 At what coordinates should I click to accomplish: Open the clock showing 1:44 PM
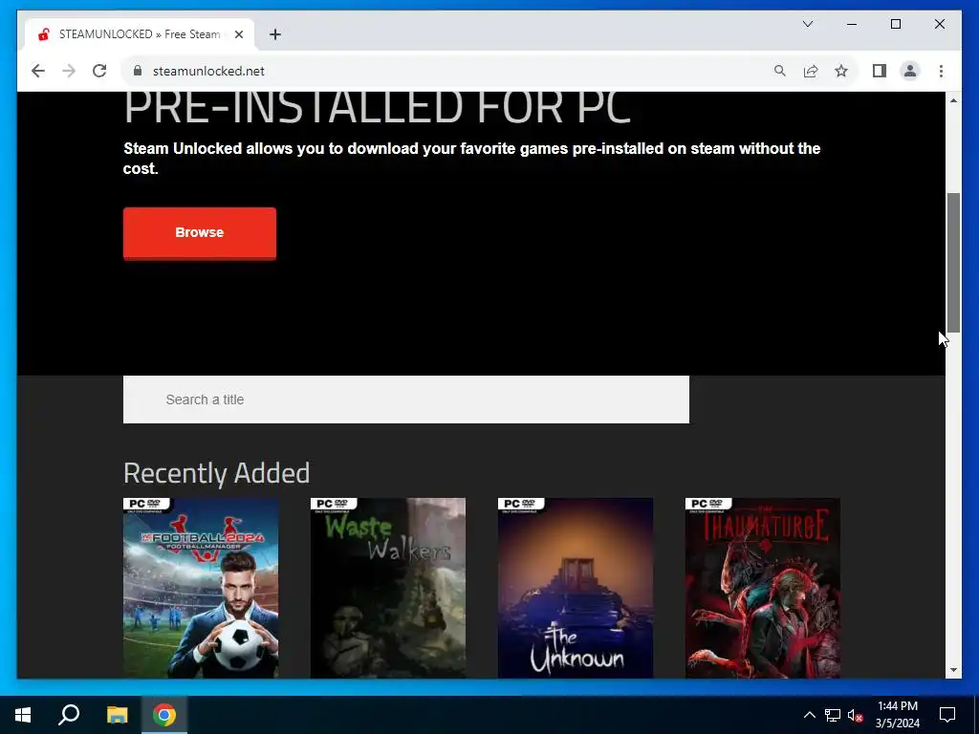pyautogui.click(x=897, y=715)
